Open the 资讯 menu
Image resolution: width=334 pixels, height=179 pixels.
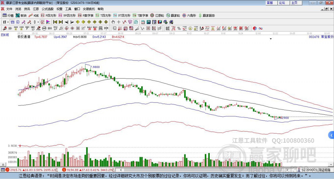pos(27,9)
